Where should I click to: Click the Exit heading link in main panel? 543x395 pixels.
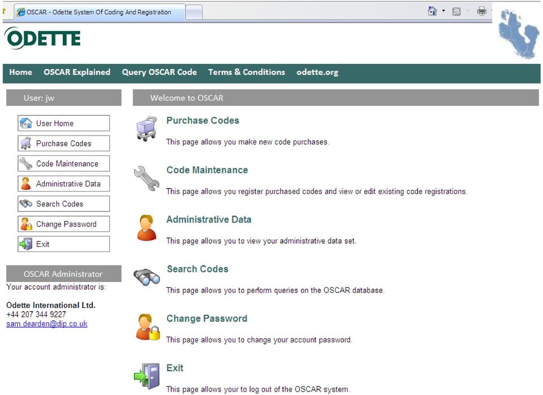click(175, 368)
